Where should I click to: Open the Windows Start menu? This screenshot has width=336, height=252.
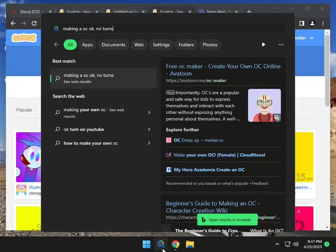click(146, 244)
